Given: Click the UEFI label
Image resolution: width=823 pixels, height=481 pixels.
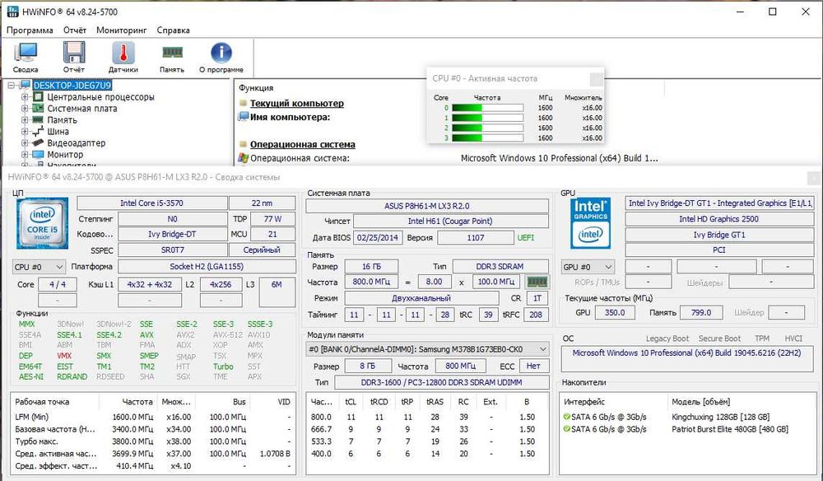Looking at the screenshot, I should coord(525,238).
